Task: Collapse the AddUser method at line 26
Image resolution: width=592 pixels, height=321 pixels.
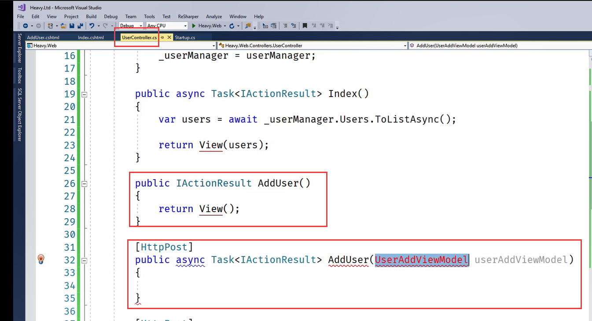Action: [85, 184]
